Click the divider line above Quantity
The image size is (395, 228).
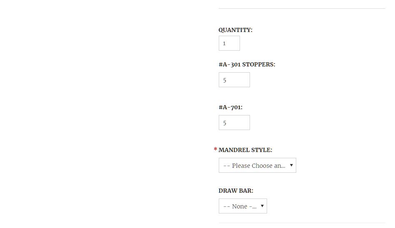point(302,8)
